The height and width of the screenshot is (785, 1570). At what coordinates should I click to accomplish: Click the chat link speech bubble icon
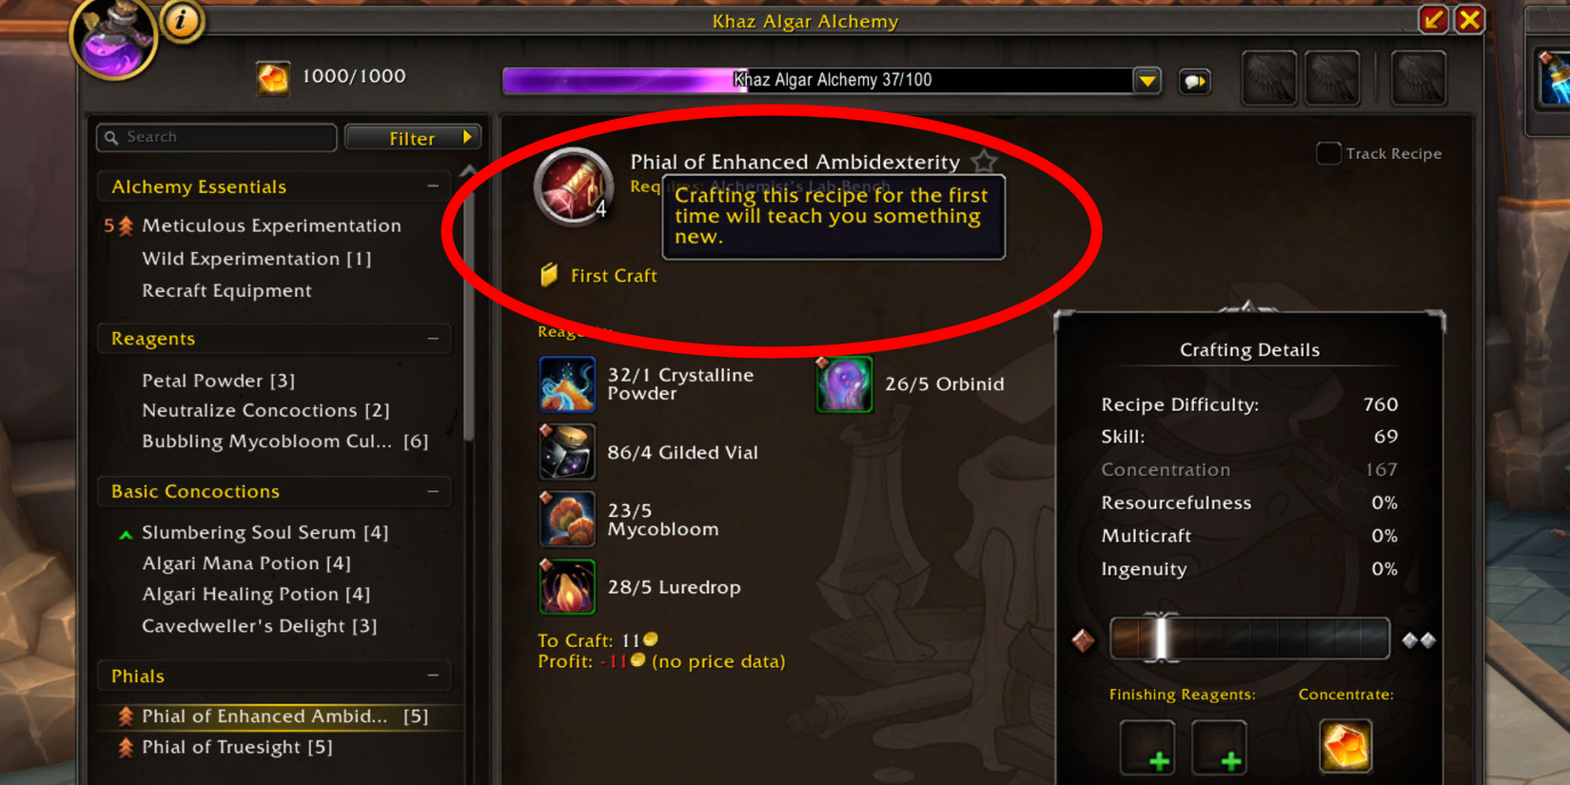pyautogui.click(x=1194, y=81)
